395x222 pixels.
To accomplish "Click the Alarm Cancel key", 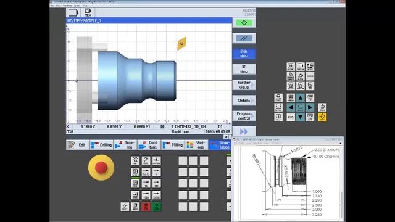I will [x=278, y=97].
